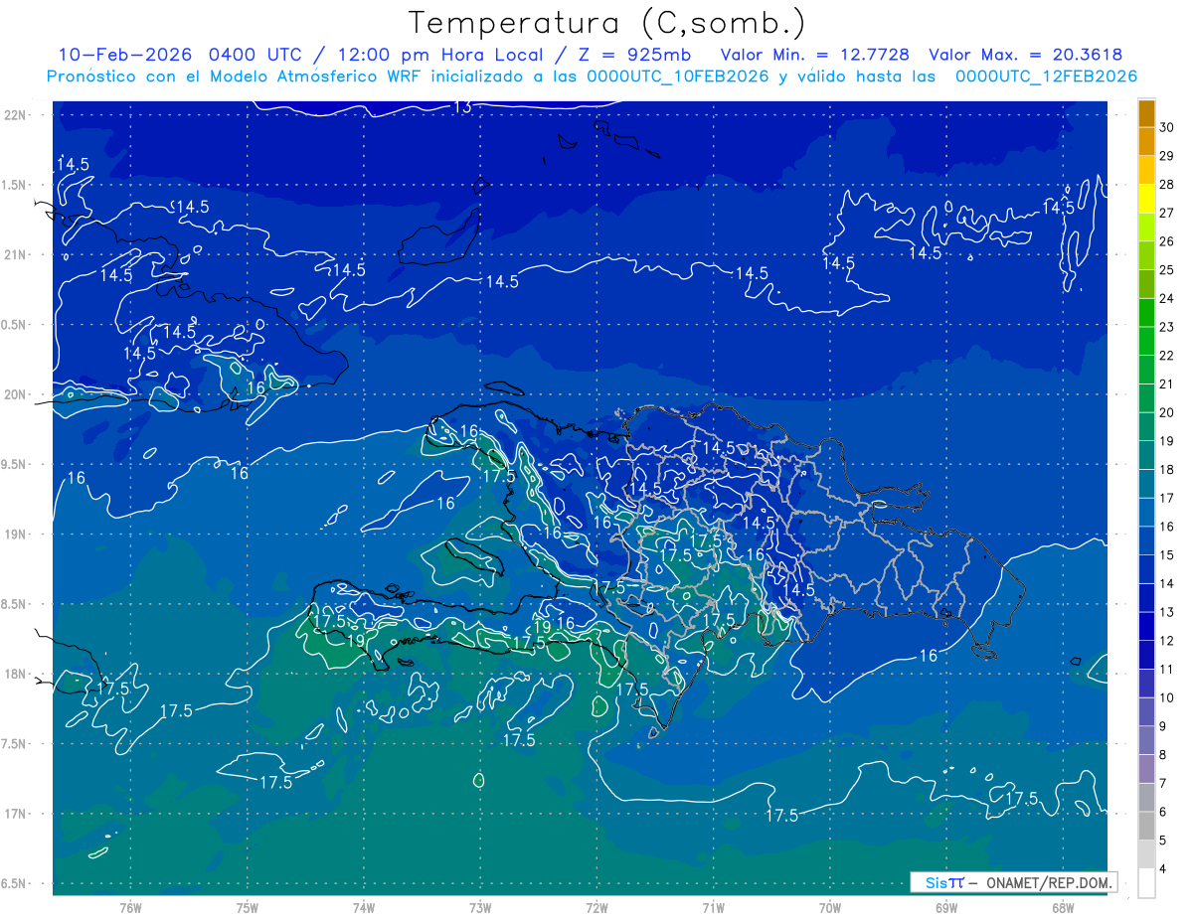Click the brown-orange swatch at the color scale top
This screenshot has width=1193, height=921.
[x=1146, y=112]
